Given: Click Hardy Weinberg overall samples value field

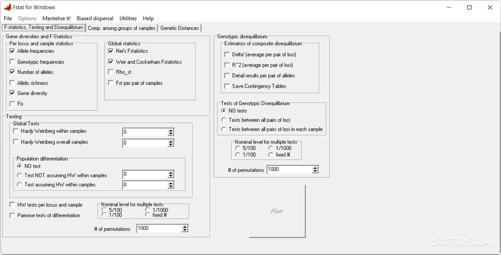Looking at the screenshot, I should [x=145, y=143].
